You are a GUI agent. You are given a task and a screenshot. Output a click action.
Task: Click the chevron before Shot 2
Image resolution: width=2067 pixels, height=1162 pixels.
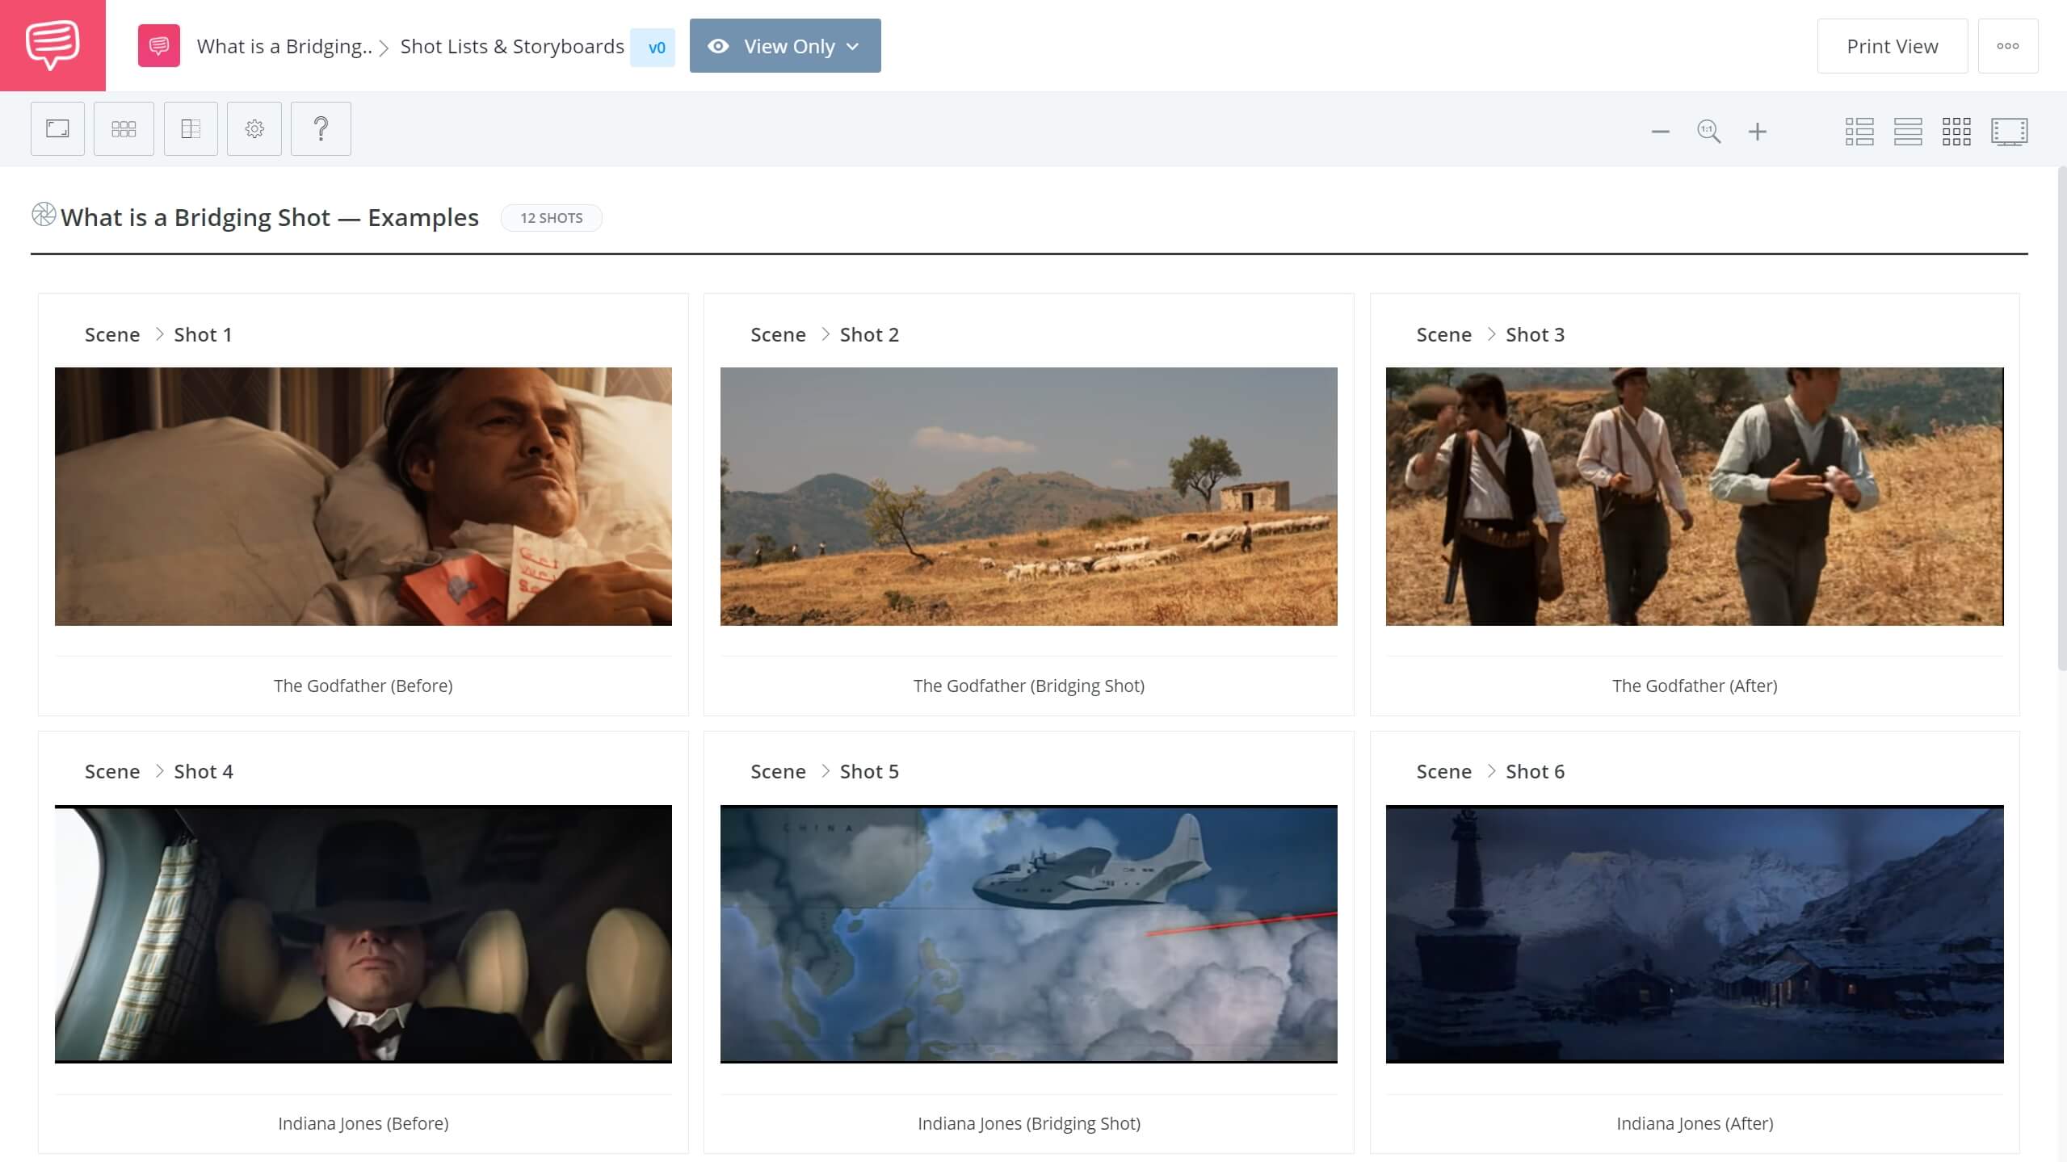(x=825, y=334)
